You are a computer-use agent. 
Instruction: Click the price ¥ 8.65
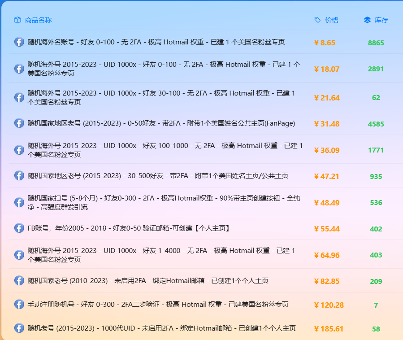click(x=325, y=43)
